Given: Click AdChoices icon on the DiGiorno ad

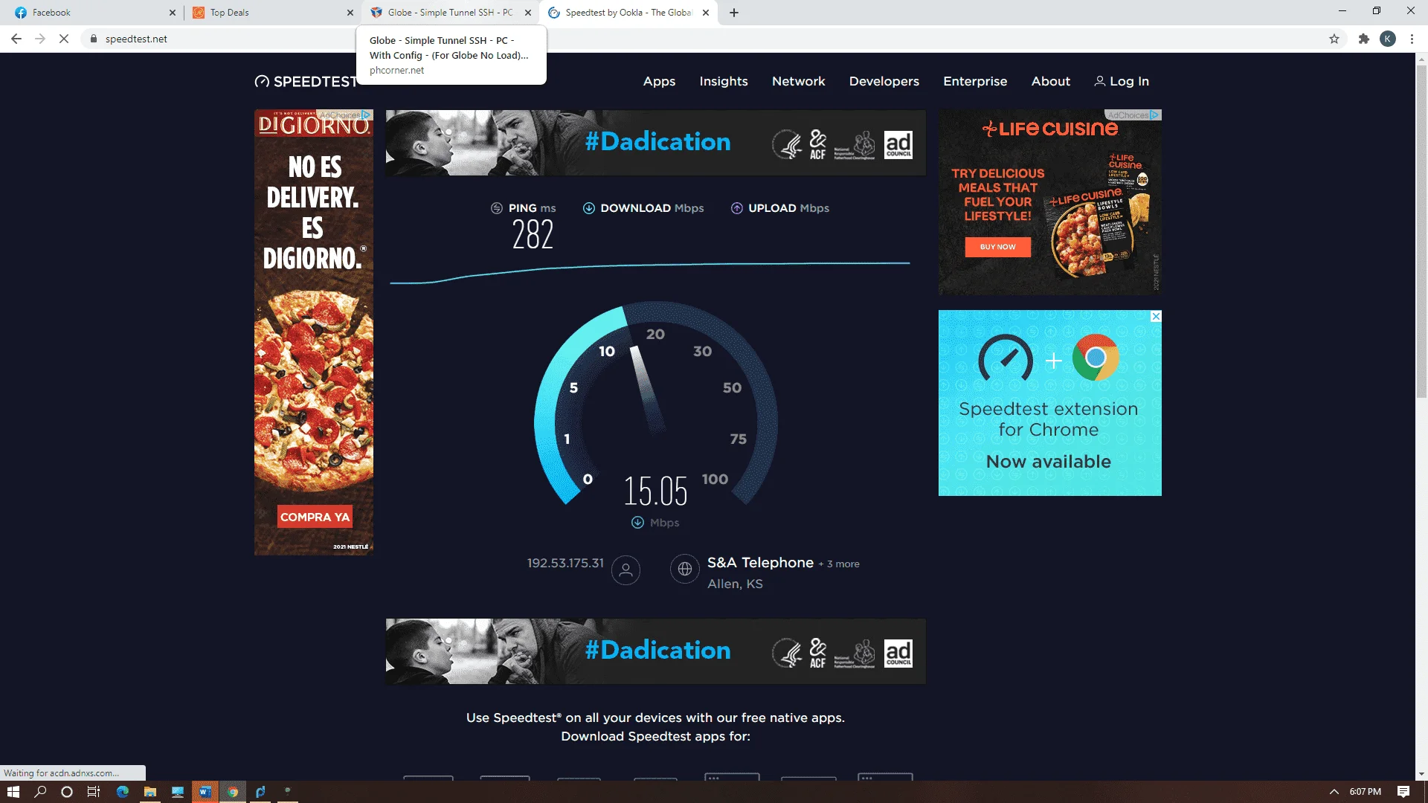Looking at the screenshot, I should pyautogui.click(x=367, y=115).
